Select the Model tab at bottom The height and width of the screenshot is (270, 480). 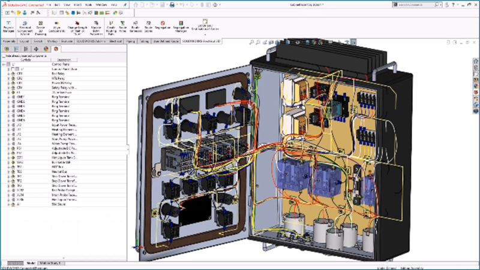(31, 263)
